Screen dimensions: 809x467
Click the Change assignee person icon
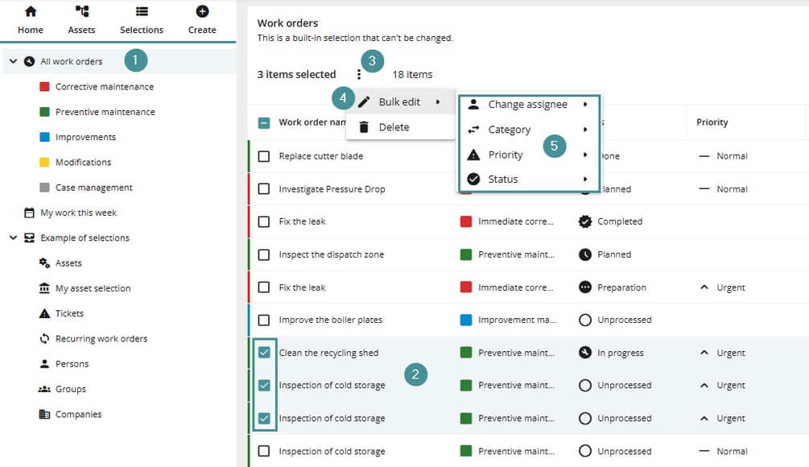click(x=473, y=104)
